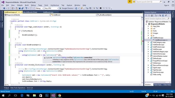
Task: Open the Server Explorer side tab
Action: pyautogui.click(x=2, y=16)
